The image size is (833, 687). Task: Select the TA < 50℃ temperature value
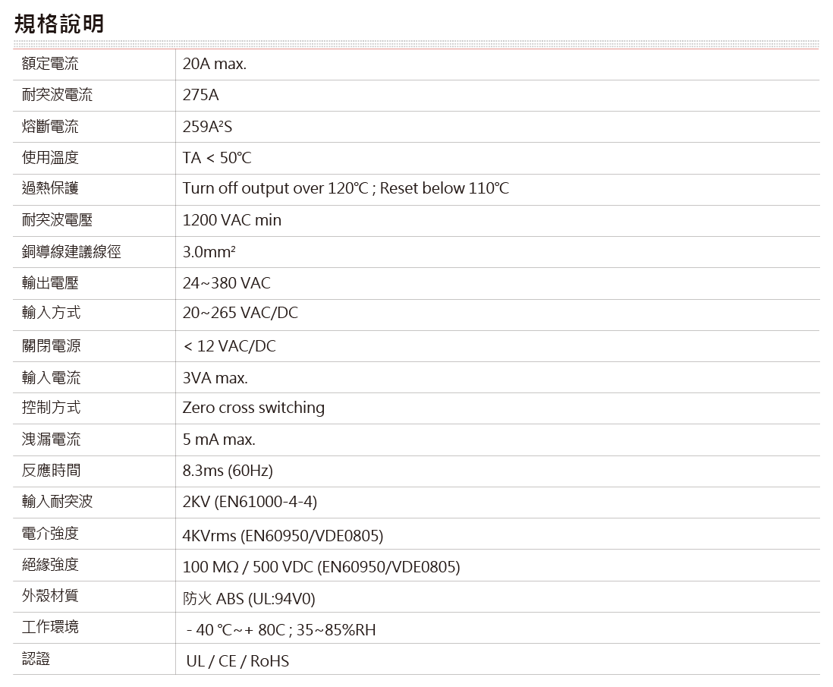coord(216,158)
